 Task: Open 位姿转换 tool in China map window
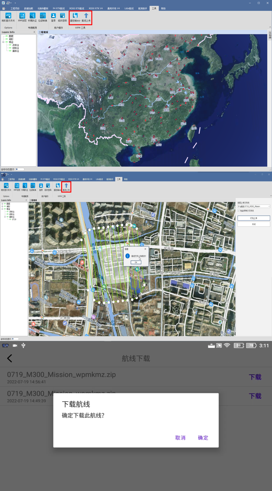[x=43, y=16]
